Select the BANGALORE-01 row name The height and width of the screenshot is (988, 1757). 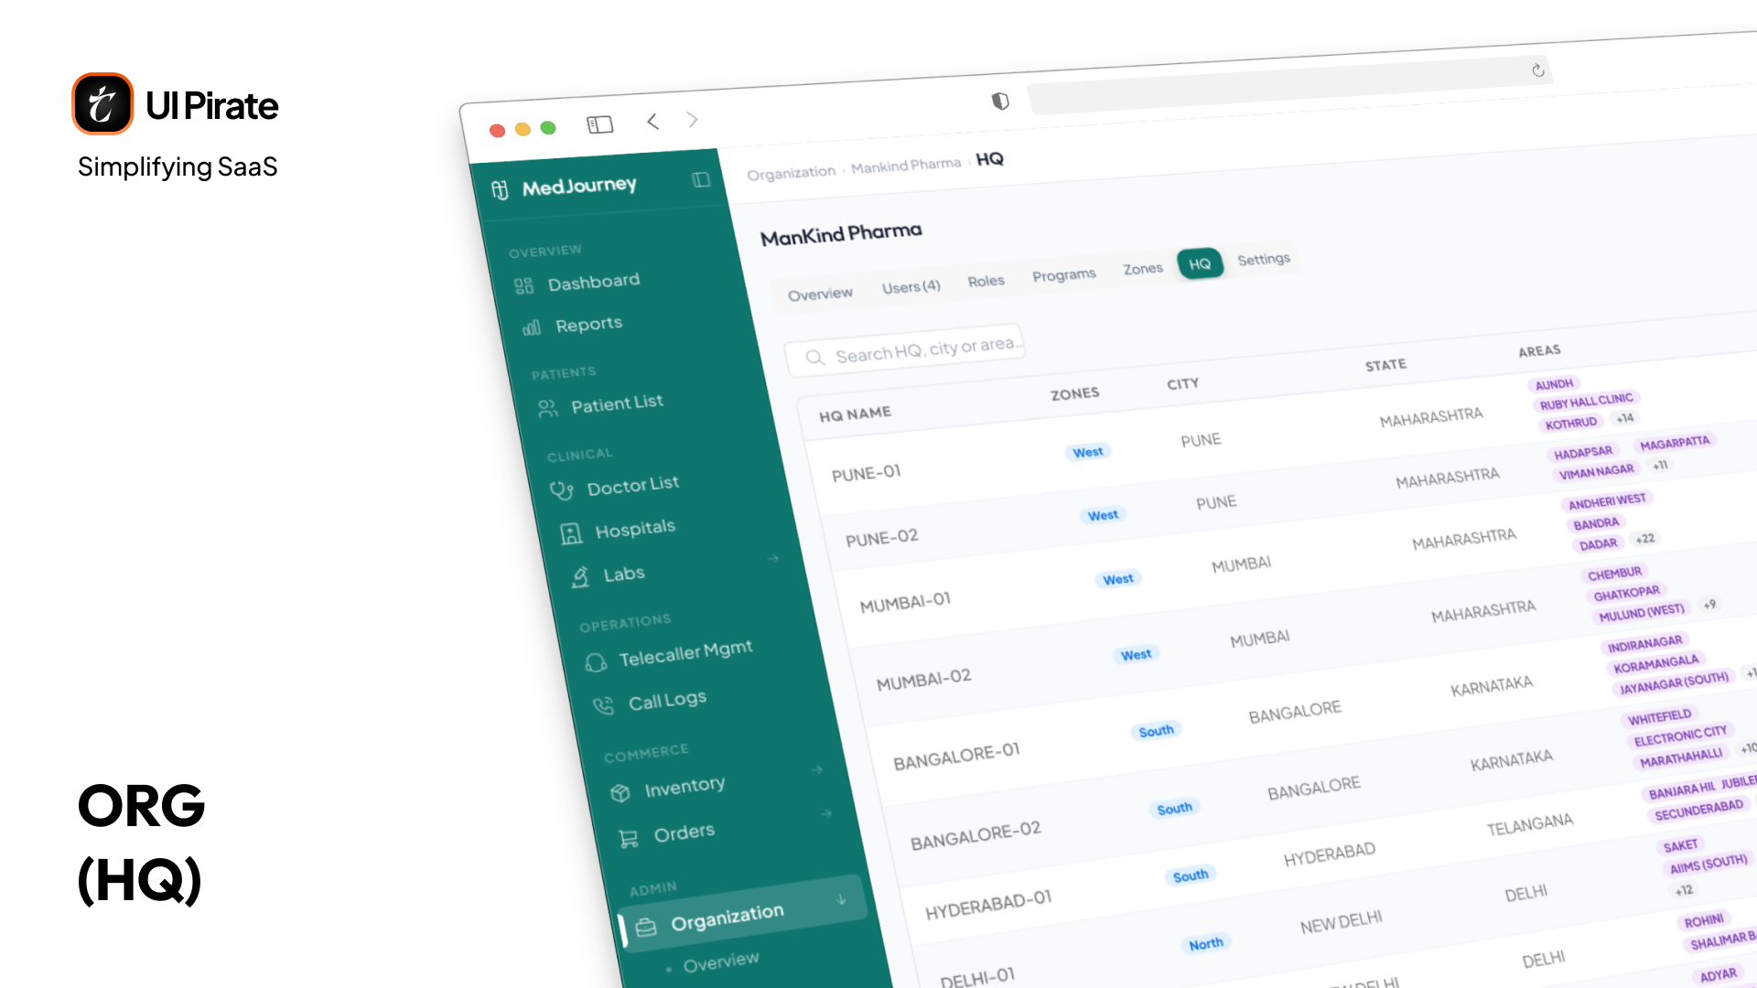tap(956, 756)
